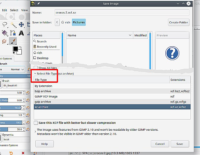Reset the Aspect Ratio 0.00 value

28,100
